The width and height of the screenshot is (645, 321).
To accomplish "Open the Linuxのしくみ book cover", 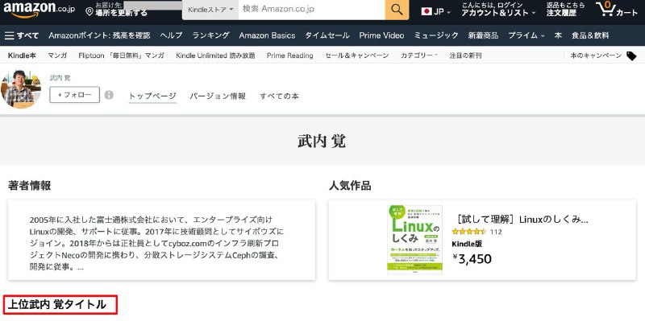I will click(414, 240).
